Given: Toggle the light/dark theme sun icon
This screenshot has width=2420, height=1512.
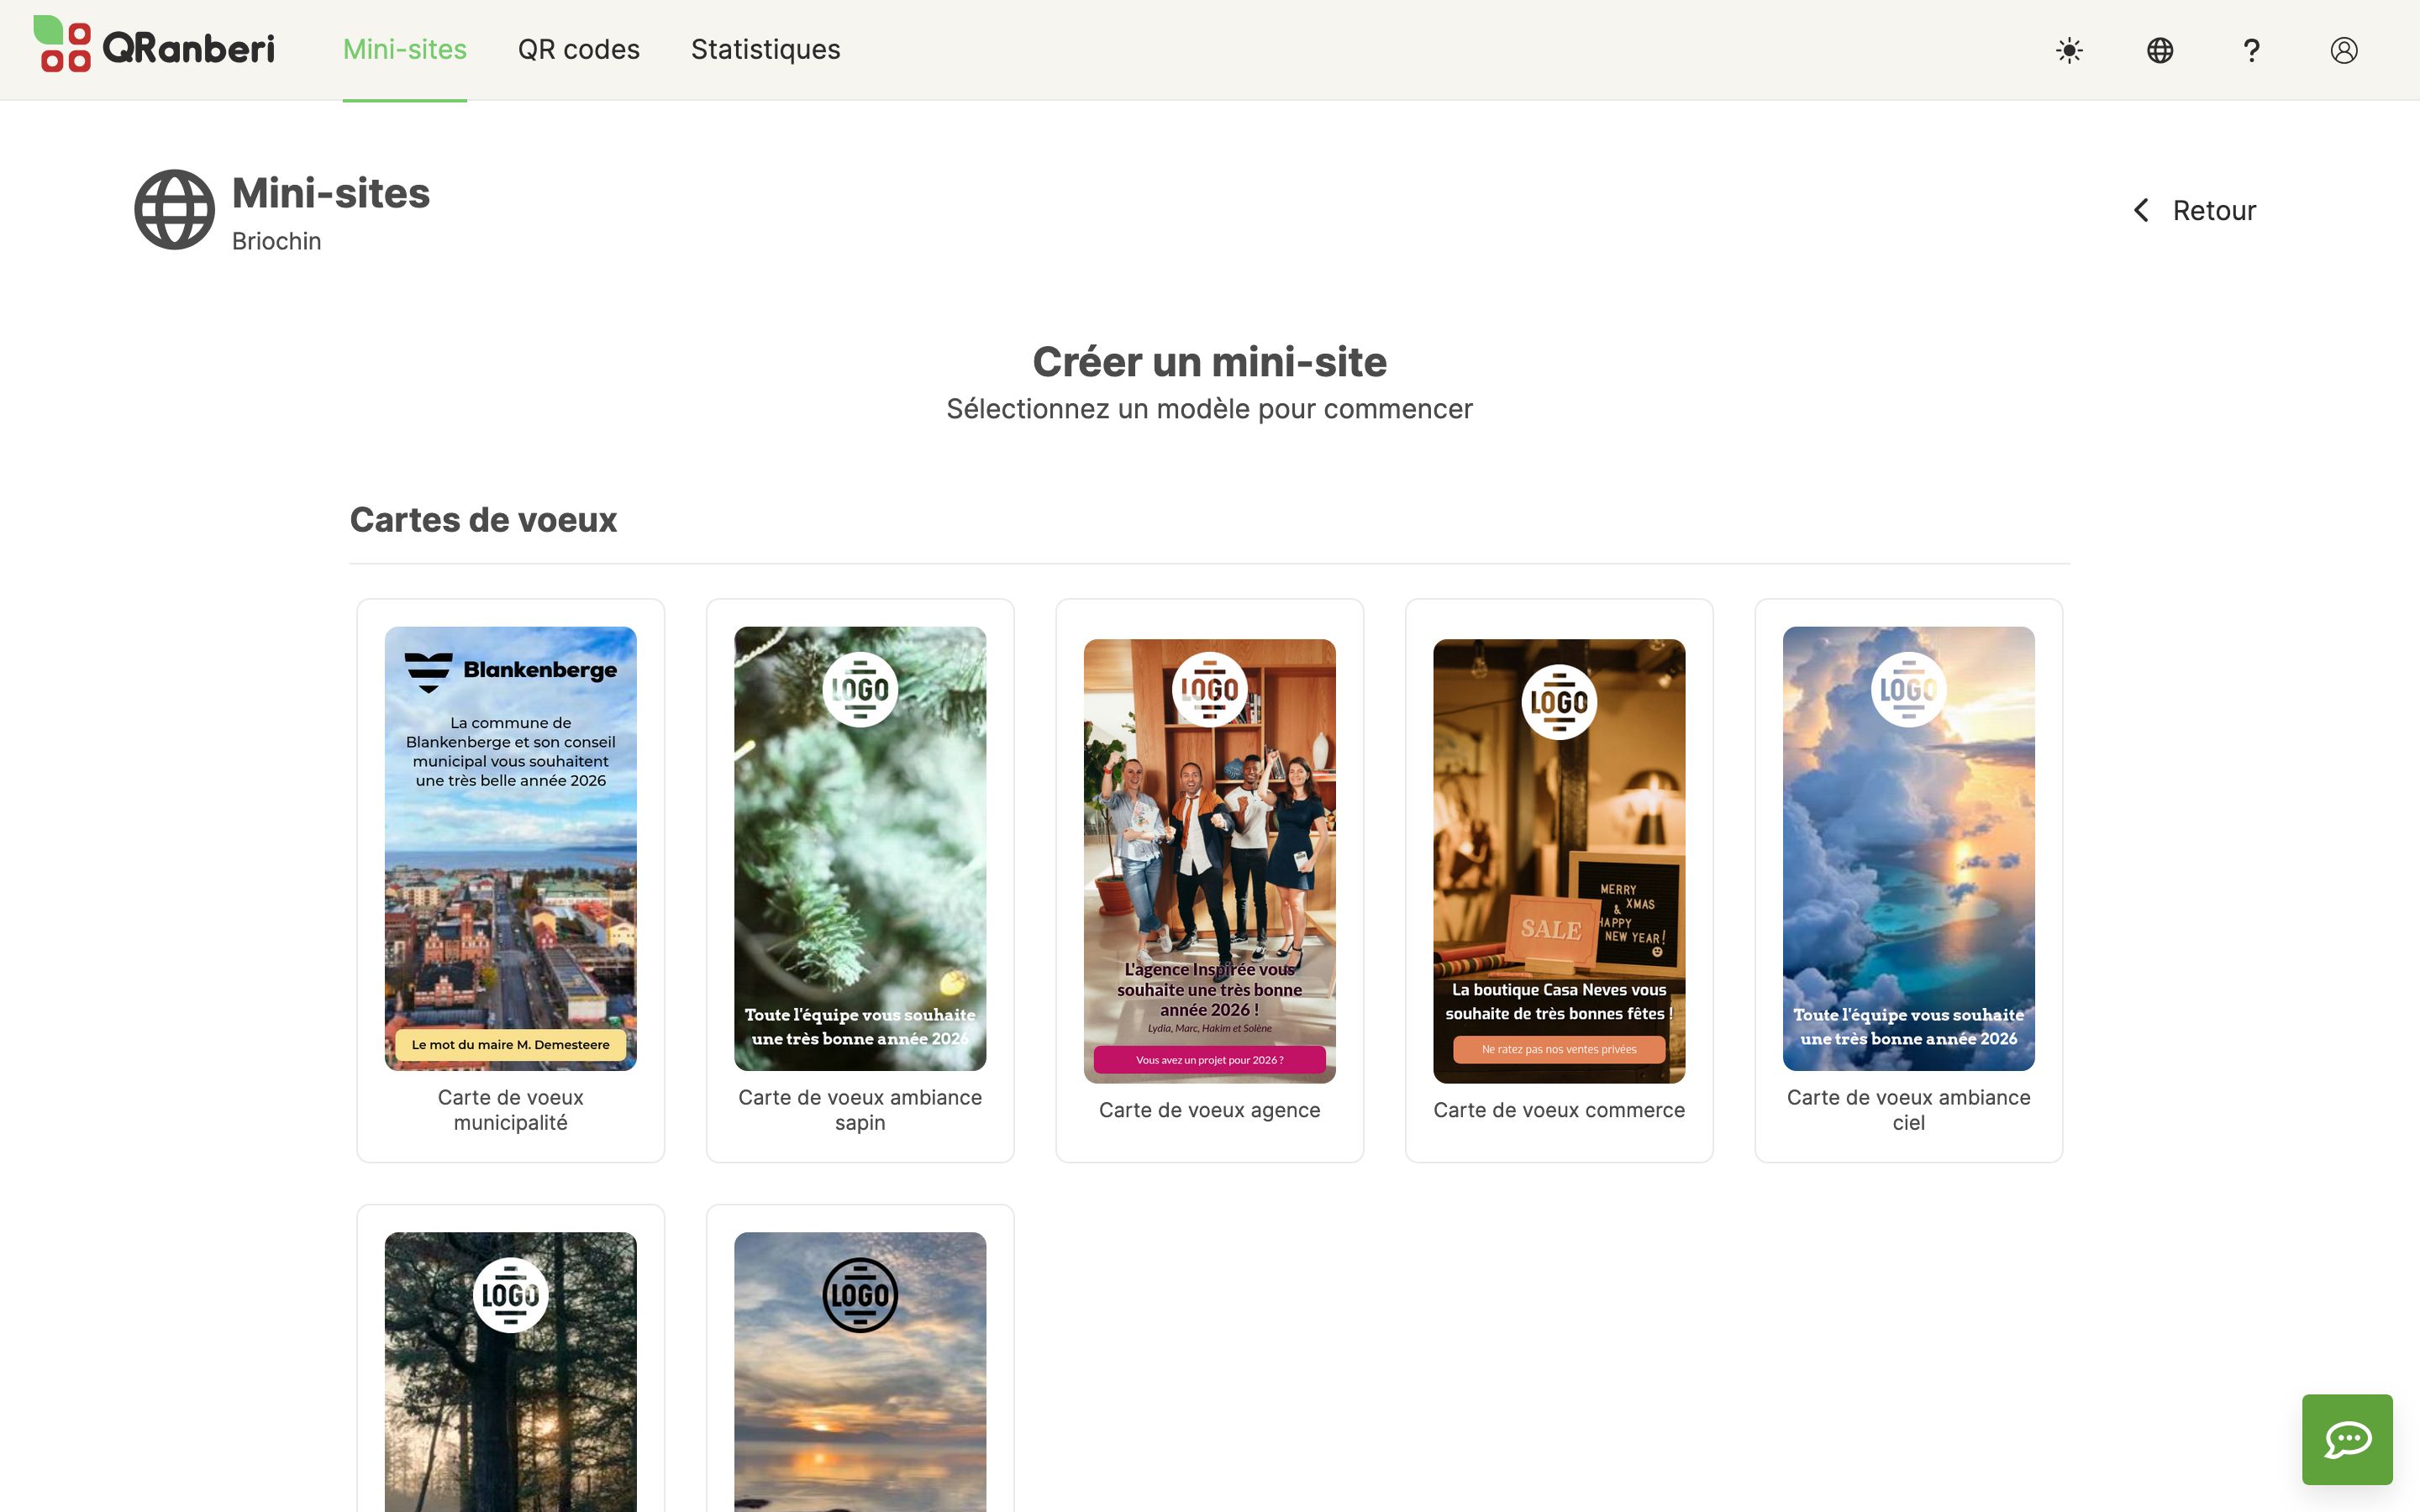Looking at the screenshot, I should pyautogui.click(x=2069, y=50).
